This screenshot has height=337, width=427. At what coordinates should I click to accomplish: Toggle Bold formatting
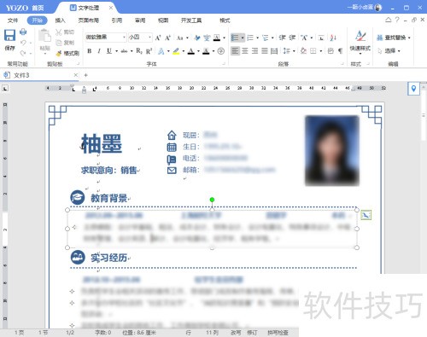(x=90, y=51)
